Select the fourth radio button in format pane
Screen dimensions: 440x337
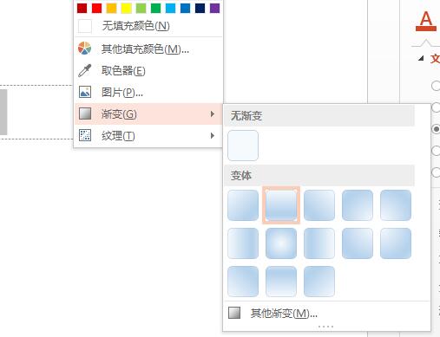[x=436, y=151]
